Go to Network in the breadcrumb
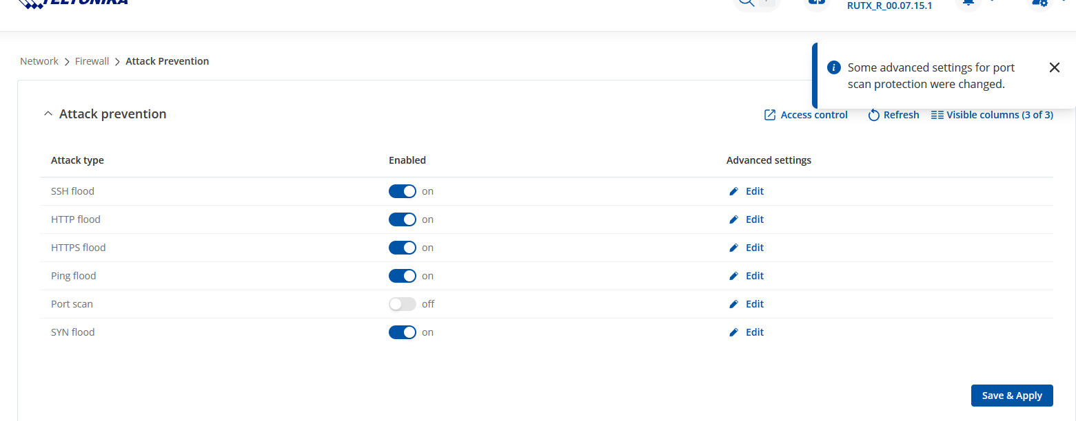 [x=39, y=61]
